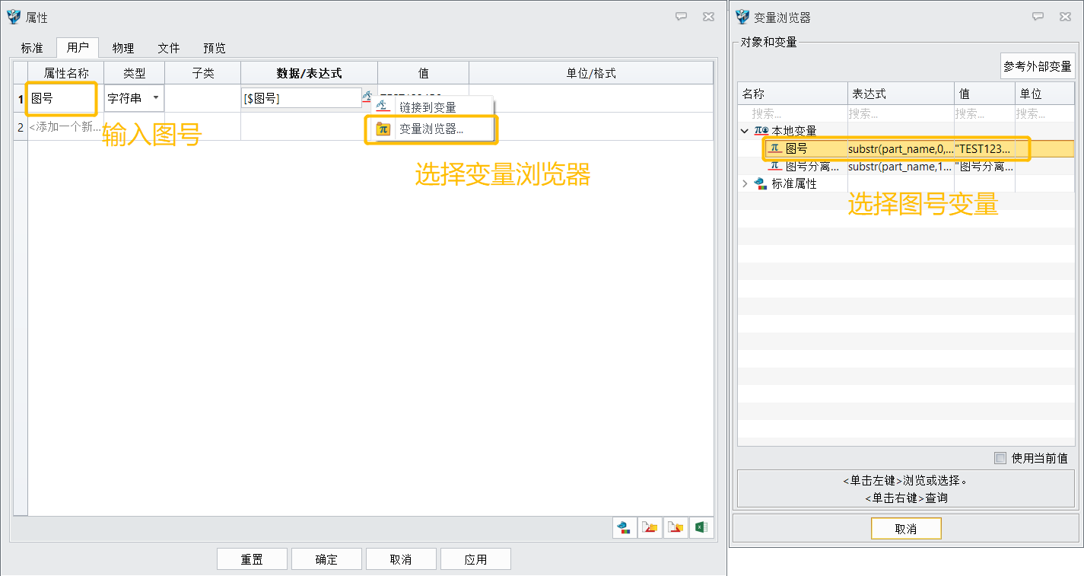This screenshot has height=576, width=1084.
Task: Click the 值 column header in 属性 table
Action: pyautogui.click(x=424, y=73)
